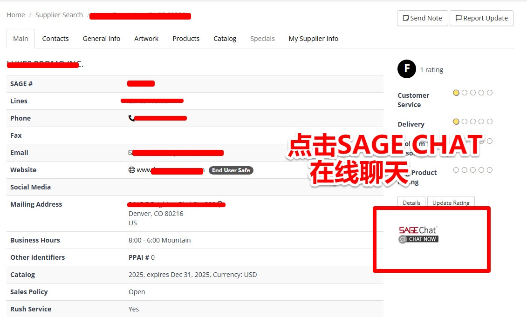Return to Supplier Search via breadcrumb
Viewport: 527px width, 317px height.
[x=59, y=15]
